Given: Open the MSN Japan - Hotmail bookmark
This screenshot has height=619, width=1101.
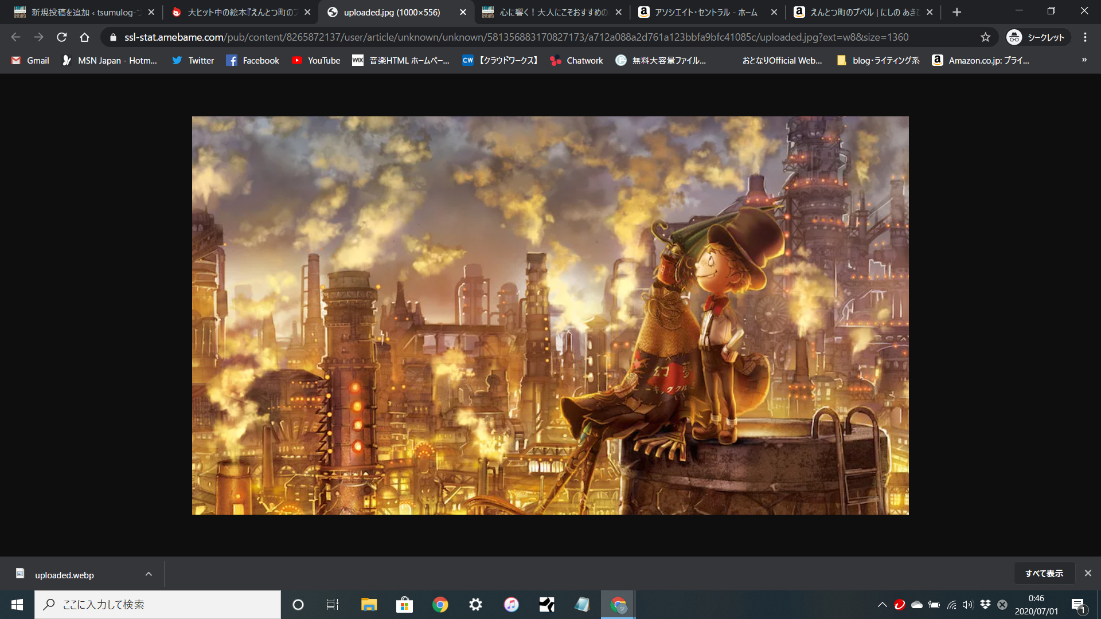Looking at the screenshot, I should pyautogui.click(x=110, y=60).
